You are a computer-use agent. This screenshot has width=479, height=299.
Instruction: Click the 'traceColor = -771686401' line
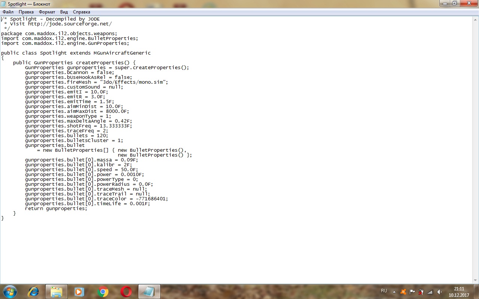pos(97,198)
